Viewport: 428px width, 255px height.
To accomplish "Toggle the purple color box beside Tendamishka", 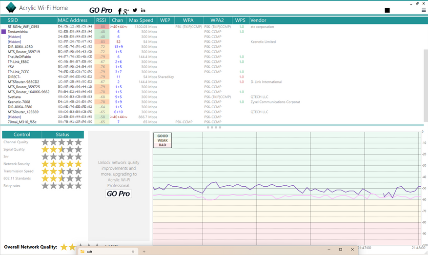I will click(x=4, y=32).
